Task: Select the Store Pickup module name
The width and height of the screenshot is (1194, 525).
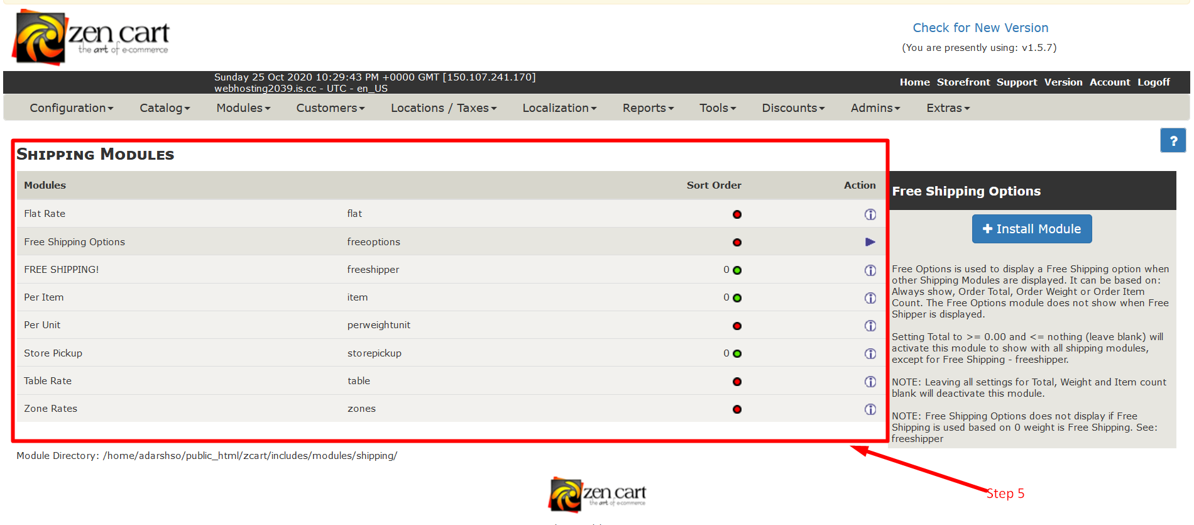Action: pyautogui.click(x=53, y=353)
